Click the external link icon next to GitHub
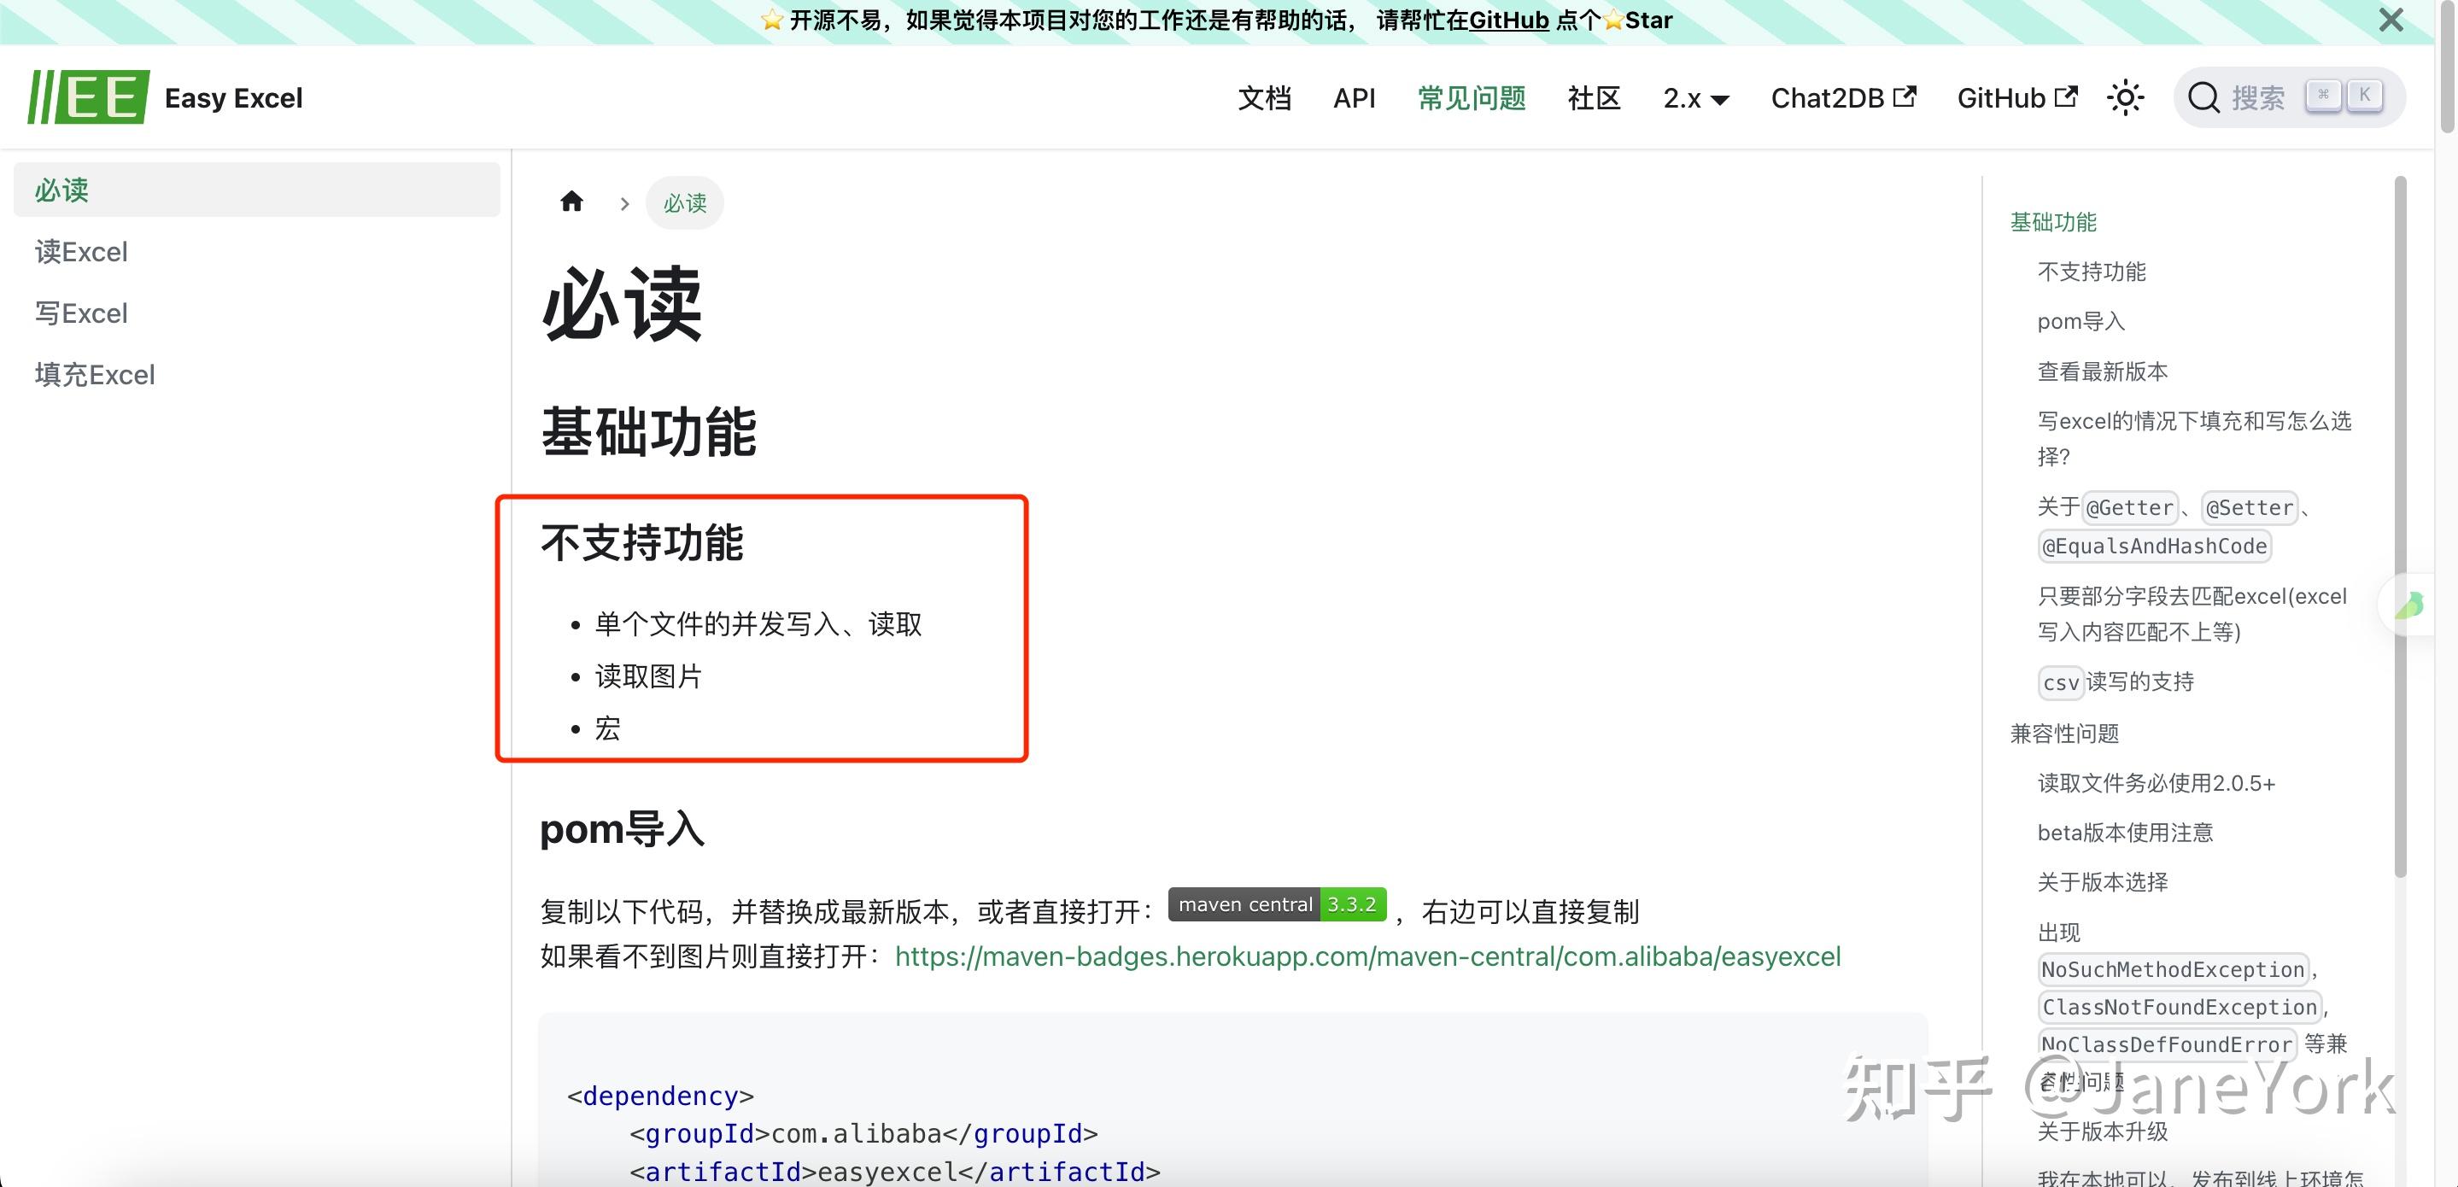The image size is (2458, 1187). tap(2067, 96)
